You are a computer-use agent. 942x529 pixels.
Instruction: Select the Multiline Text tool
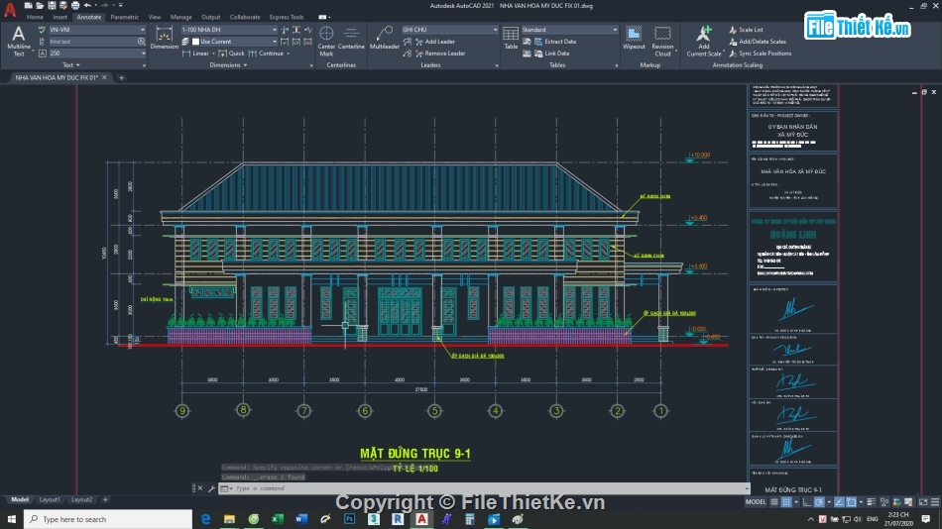click(x=19, y=41)
